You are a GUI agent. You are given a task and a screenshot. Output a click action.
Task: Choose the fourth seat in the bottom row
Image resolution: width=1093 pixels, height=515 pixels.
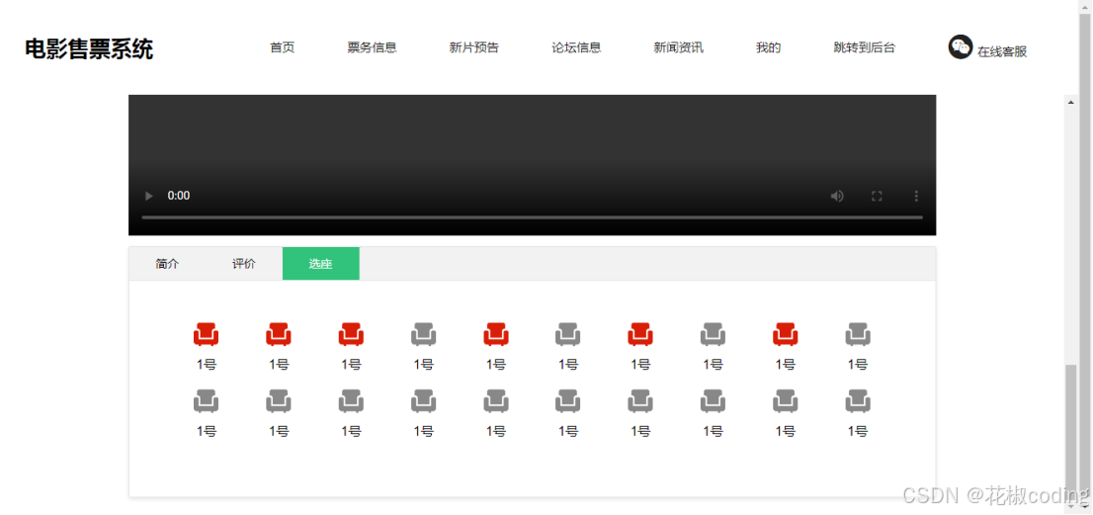coord(423,400)
